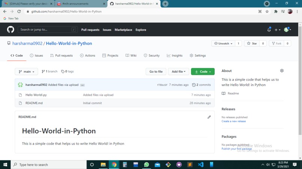Viewport: 302px width, 169px height.
Task: Open Issues in top navbar
Action: pos(107,30)
